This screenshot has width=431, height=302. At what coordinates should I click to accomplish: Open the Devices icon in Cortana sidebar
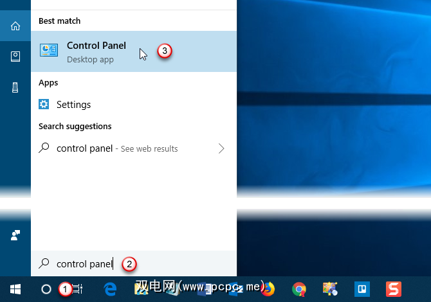(x=15, y=87)
